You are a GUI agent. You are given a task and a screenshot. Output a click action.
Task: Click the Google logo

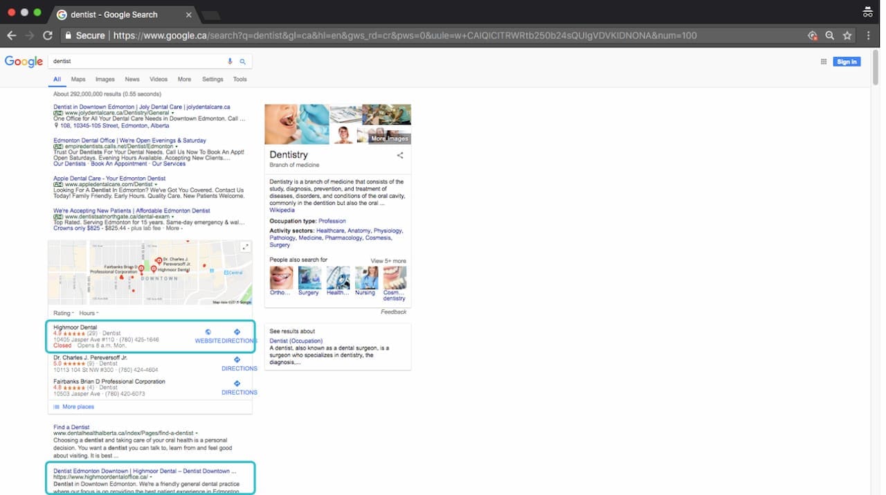tap(24, 62)
